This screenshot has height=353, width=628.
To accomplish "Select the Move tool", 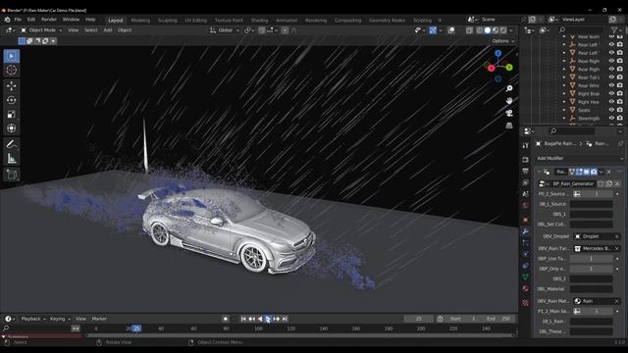I will coord(11,85).
